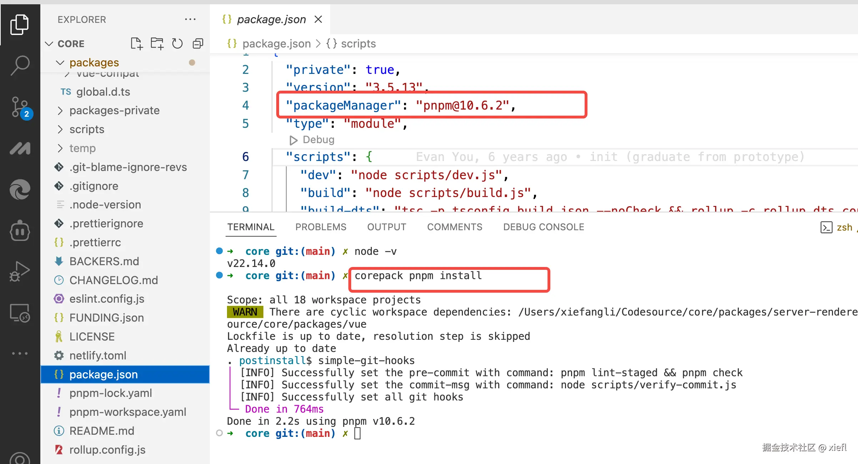The width and height of the screenshot is (858, 464).
Task: Click the New Folder icon in explorer
Action: coord(157,44)
